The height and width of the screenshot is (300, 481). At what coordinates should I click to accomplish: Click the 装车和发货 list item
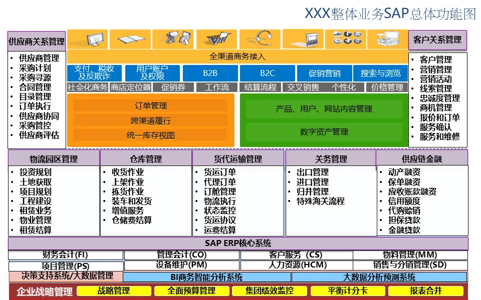pyautogui.click(x=132, y=201)
